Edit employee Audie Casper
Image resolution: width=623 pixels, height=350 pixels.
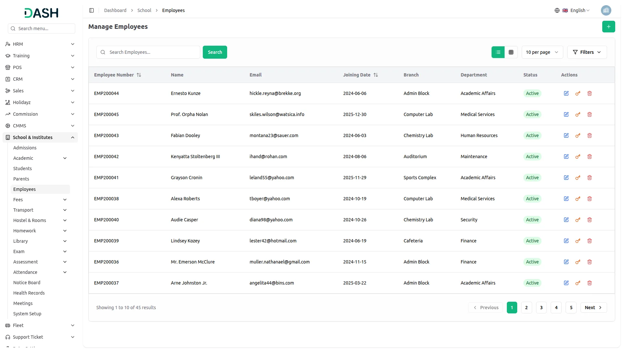566,220
